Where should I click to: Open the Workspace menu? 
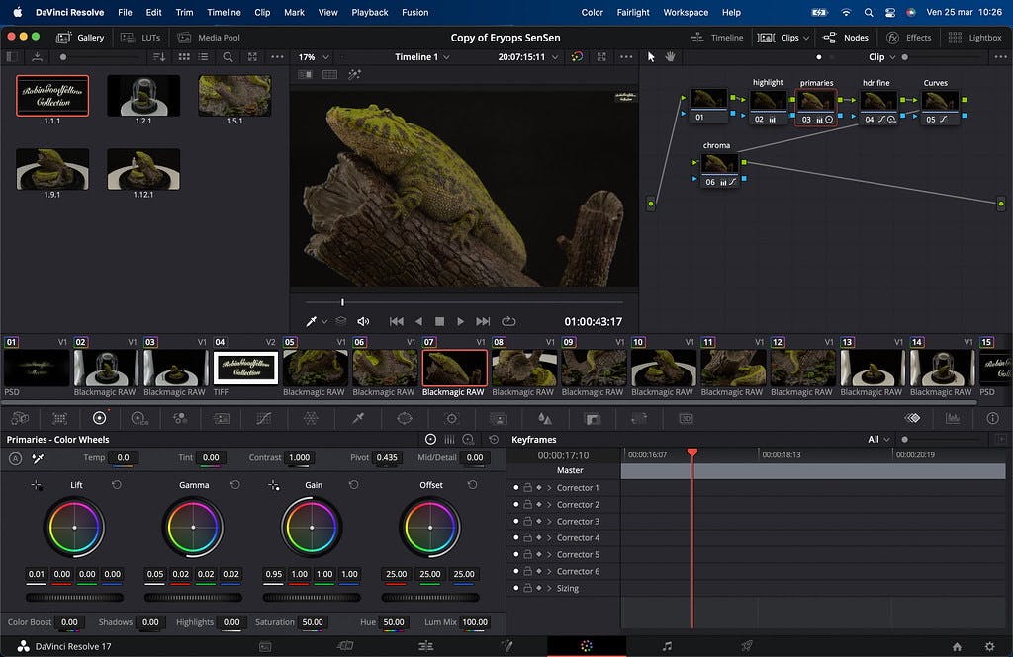(685, 12)
